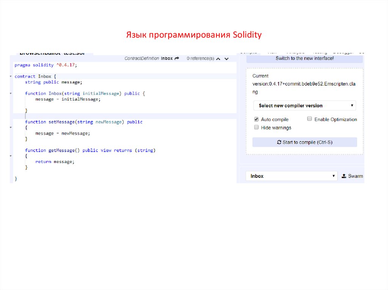
Task: Click the jump-to-definition arrow beside Inbox
Action: [x=177, y=59]
